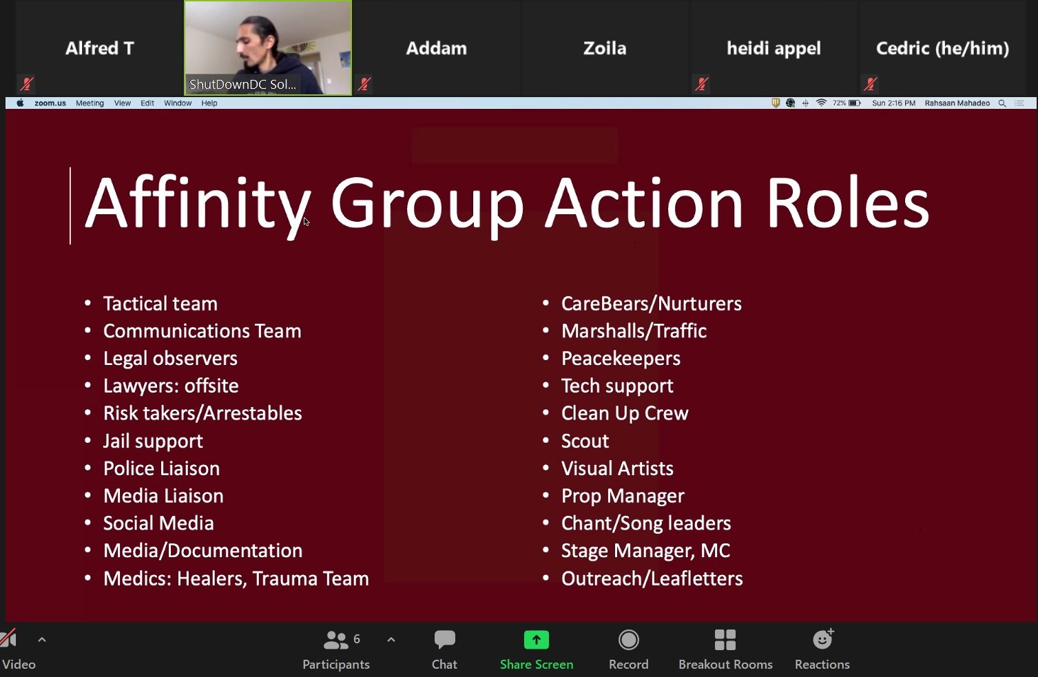Open the zoom.us menu
This screenshot has height=677, width=1038.
tap(50, 103)
